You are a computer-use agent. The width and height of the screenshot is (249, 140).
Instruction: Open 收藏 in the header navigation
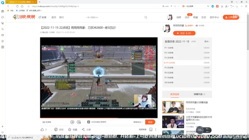[195, 17]
